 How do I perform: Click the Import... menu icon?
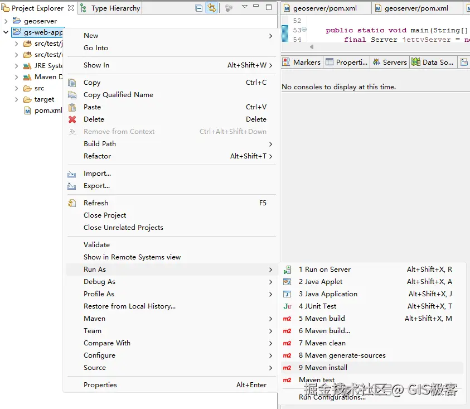coord(71,174)
